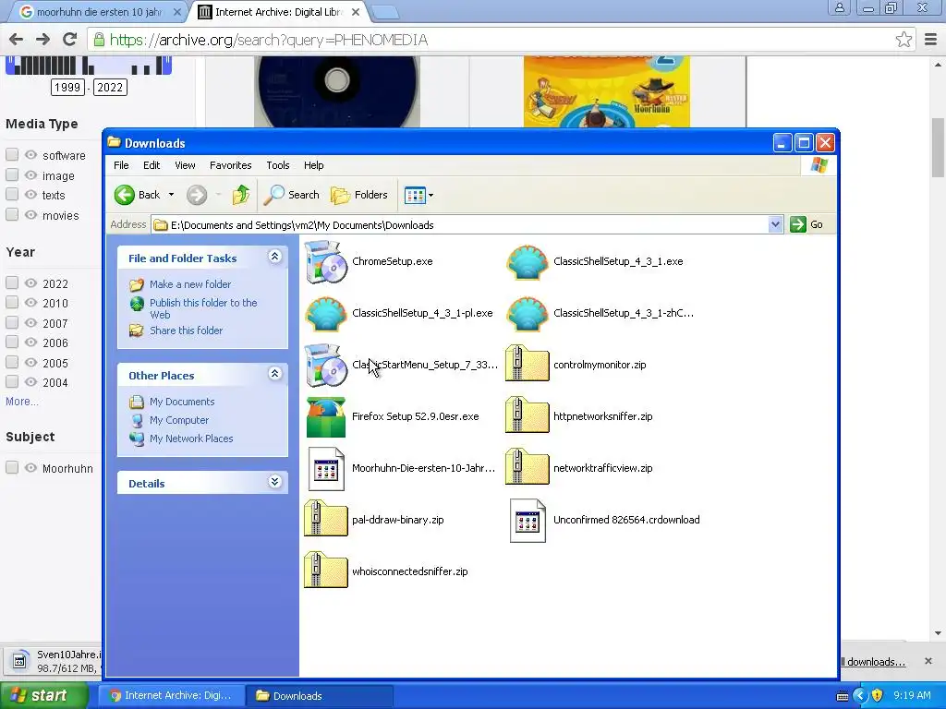Open the browser hamburger menu
946x709 pixels.
point(930,40)
